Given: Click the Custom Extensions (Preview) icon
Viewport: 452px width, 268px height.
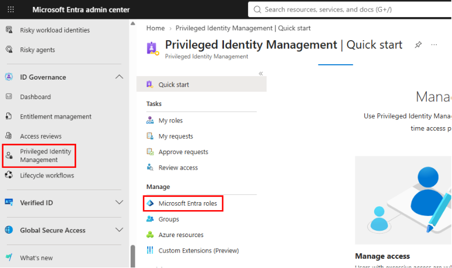Looking at the screenshot, I should tap(150, 250).
